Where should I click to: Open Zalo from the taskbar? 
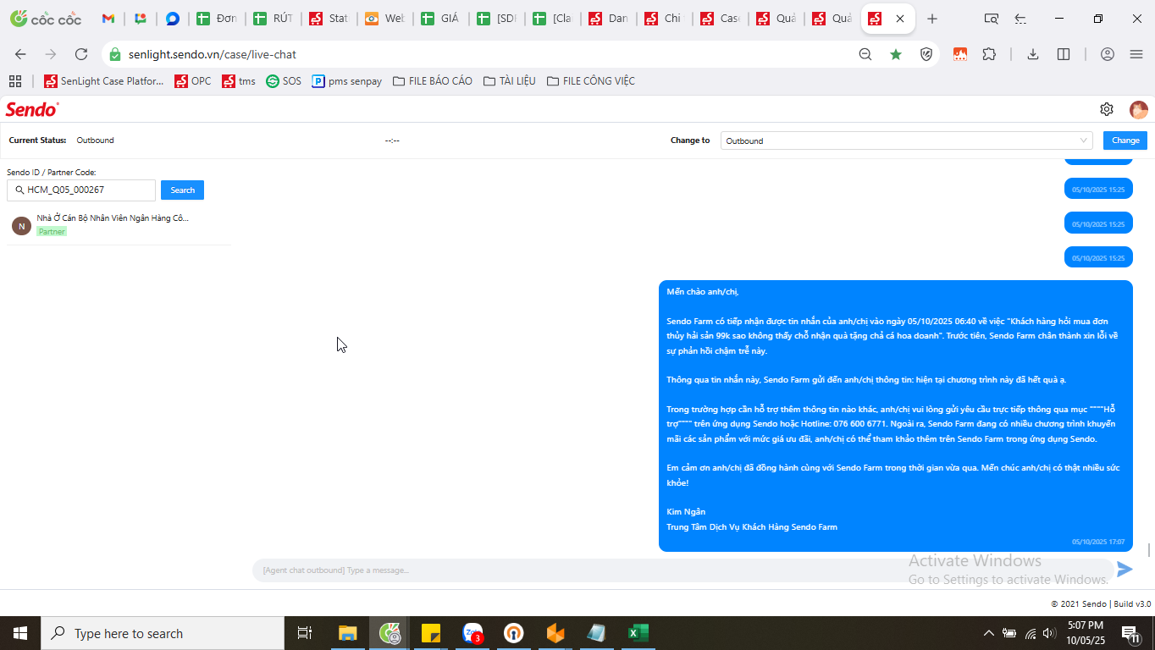click(472, 633)
